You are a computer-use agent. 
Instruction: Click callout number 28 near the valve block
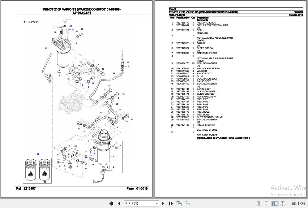75,146
